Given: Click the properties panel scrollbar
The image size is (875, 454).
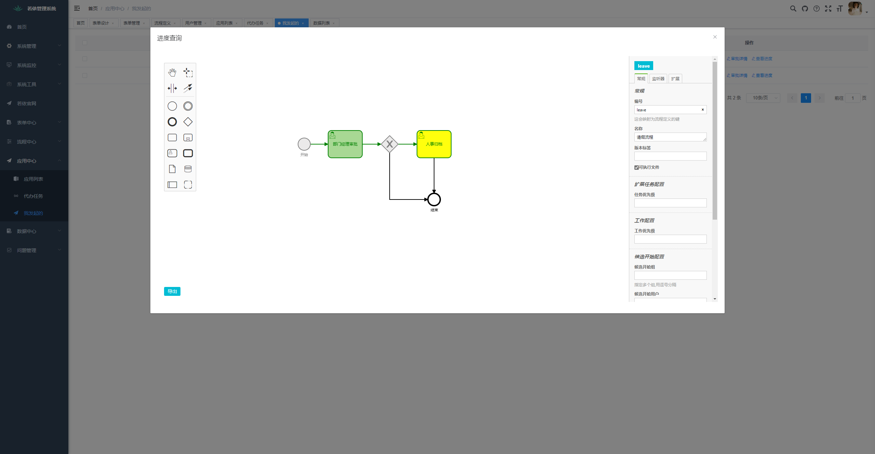Looking at the screenshot, I should (x=715, y=141).
